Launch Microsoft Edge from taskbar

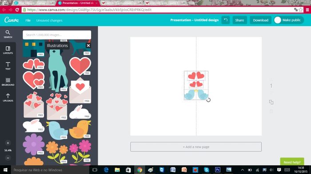point(106,170)
